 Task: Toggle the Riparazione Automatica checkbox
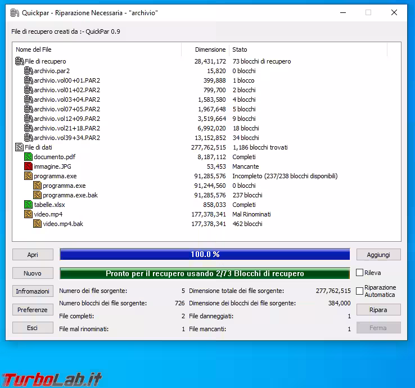pyautogui.click(x=360, y=291)
